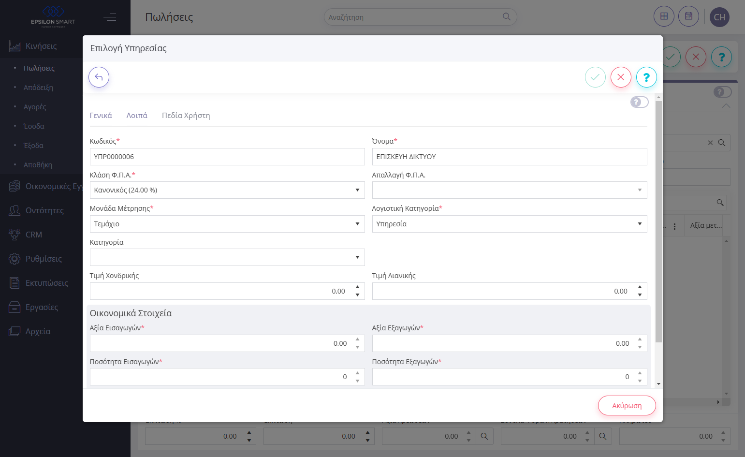Toggle the help switch inside dialog
Screen dimensions: 745x457
tap(639, 102)
